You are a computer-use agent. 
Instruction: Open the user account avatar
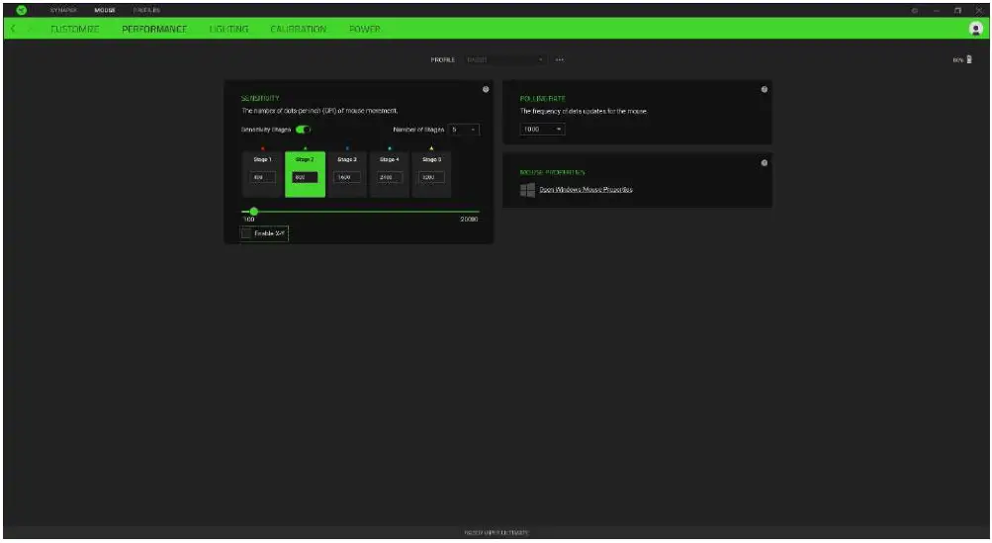975,29
